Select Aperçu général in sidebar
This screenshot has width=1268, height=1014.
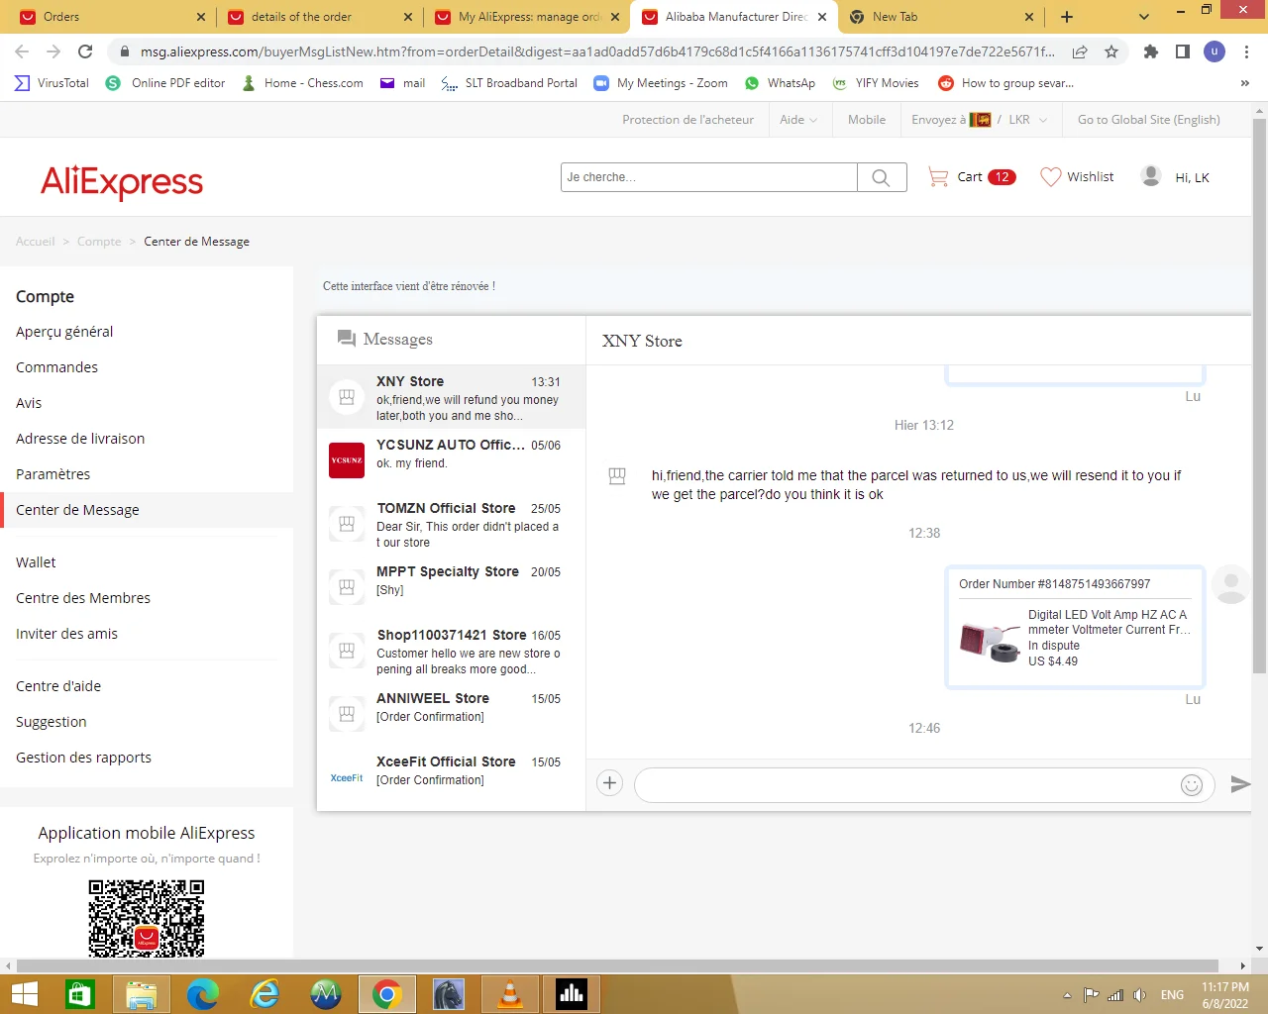(64, 332)
